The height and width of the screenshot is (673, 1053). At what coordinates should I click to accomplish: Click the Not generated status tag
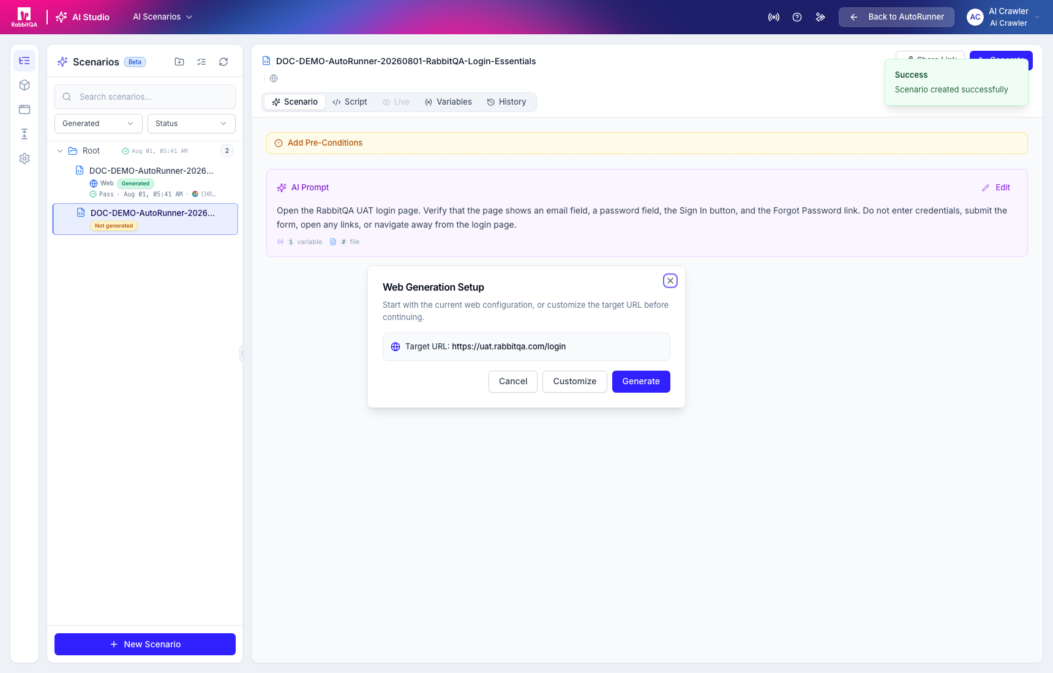pos(114,226)
